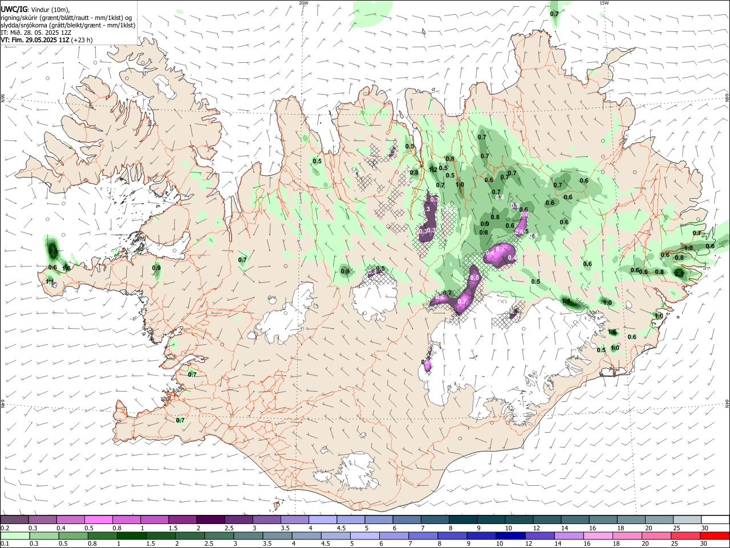Pick the light green 0.3–0.5 swatch, lower legend
Viewport: 730px width, 548px height.
[44, 535]
